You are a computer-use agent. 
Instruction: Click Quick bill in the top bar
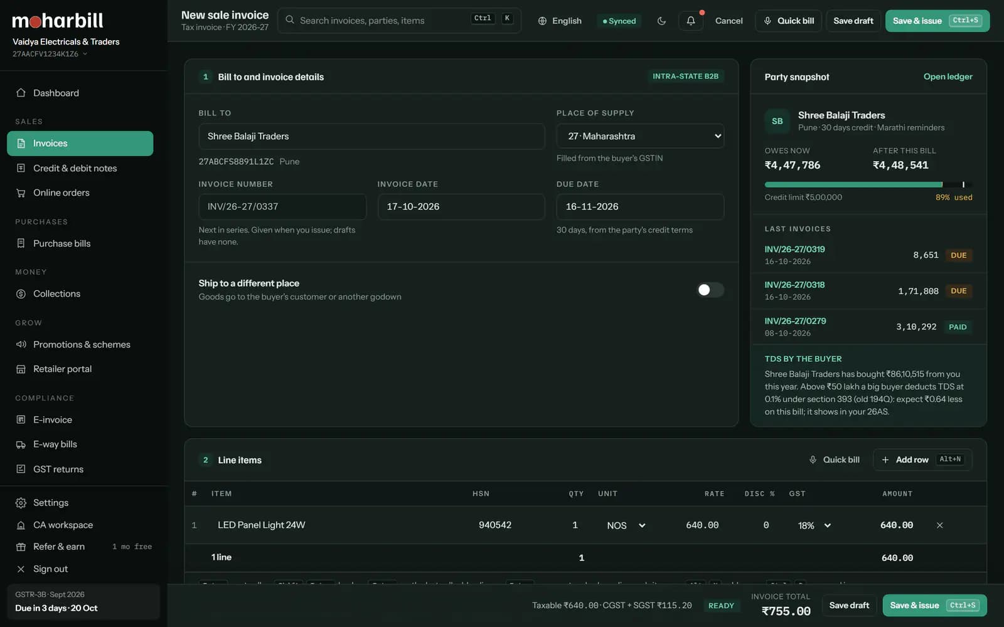(788, 21)
